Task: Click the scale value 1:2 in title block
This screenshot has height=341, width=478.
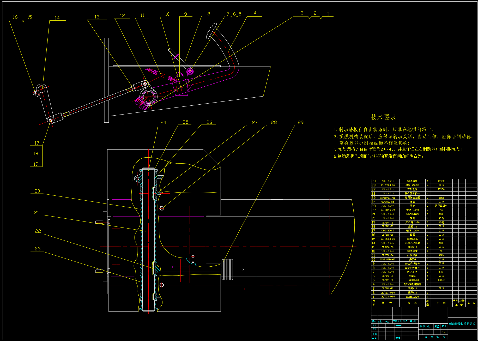Action: 444,332
